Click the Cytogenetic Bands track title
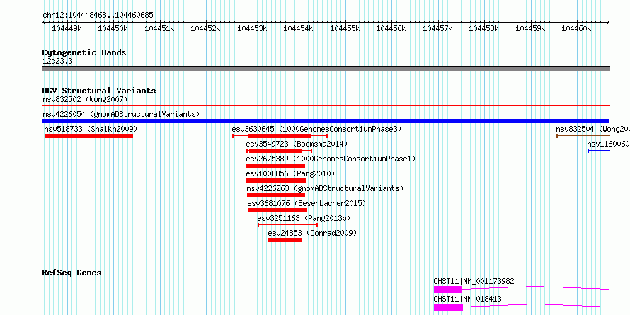 (84, 52)
